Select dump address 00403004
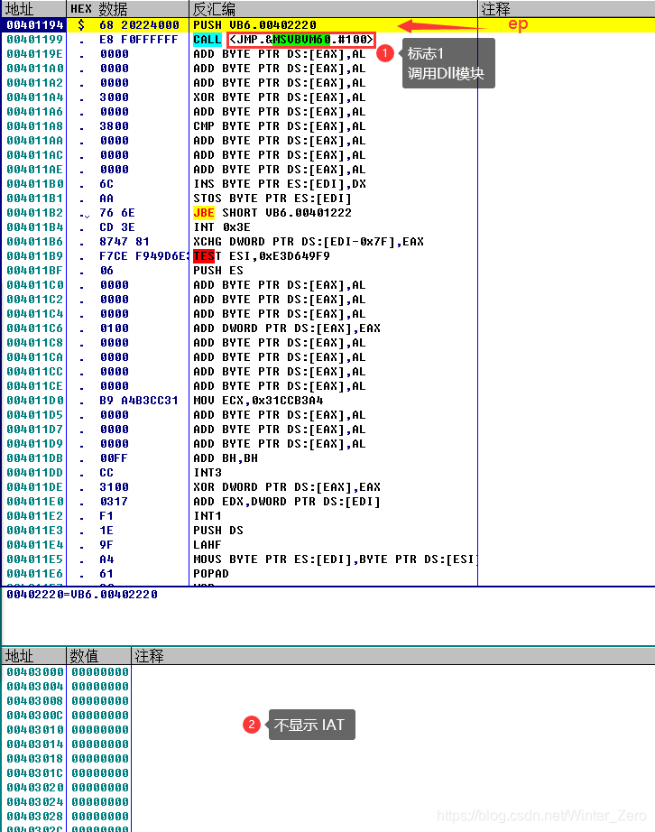Image resolution: width=655 pixels, height=832 pixels. (35, 686)
